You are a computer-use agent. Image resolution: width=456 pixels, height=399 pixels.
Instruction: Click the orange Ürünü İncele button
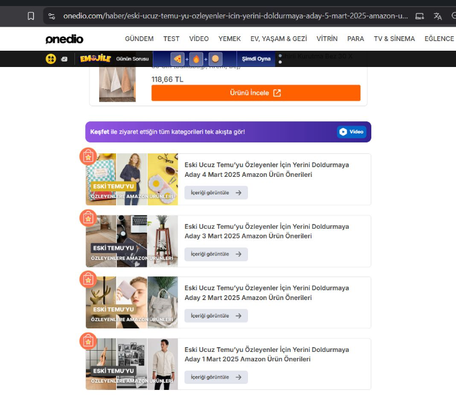256,93
